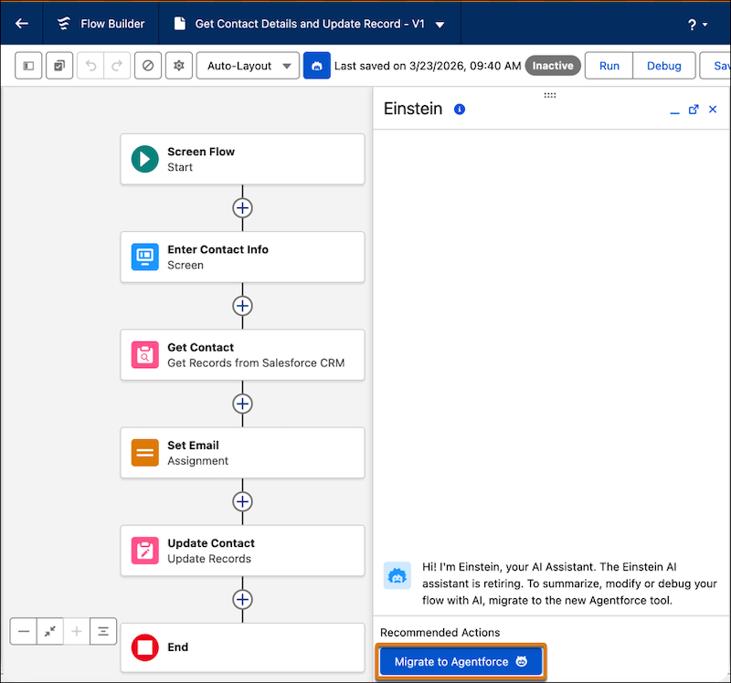This screenshot has width=731, height=683.
Task: Click the Last saved timestamp text
Action: click(428, 66)
